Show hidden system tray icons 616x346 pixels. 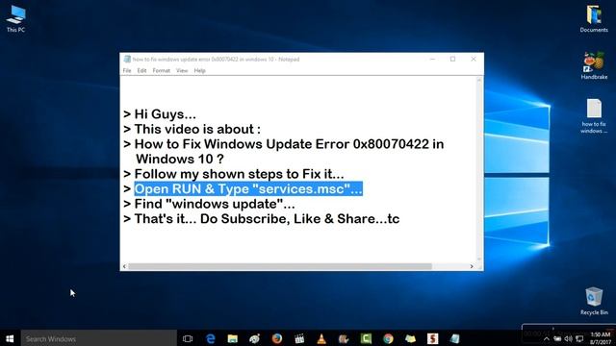tap(546, 339)
